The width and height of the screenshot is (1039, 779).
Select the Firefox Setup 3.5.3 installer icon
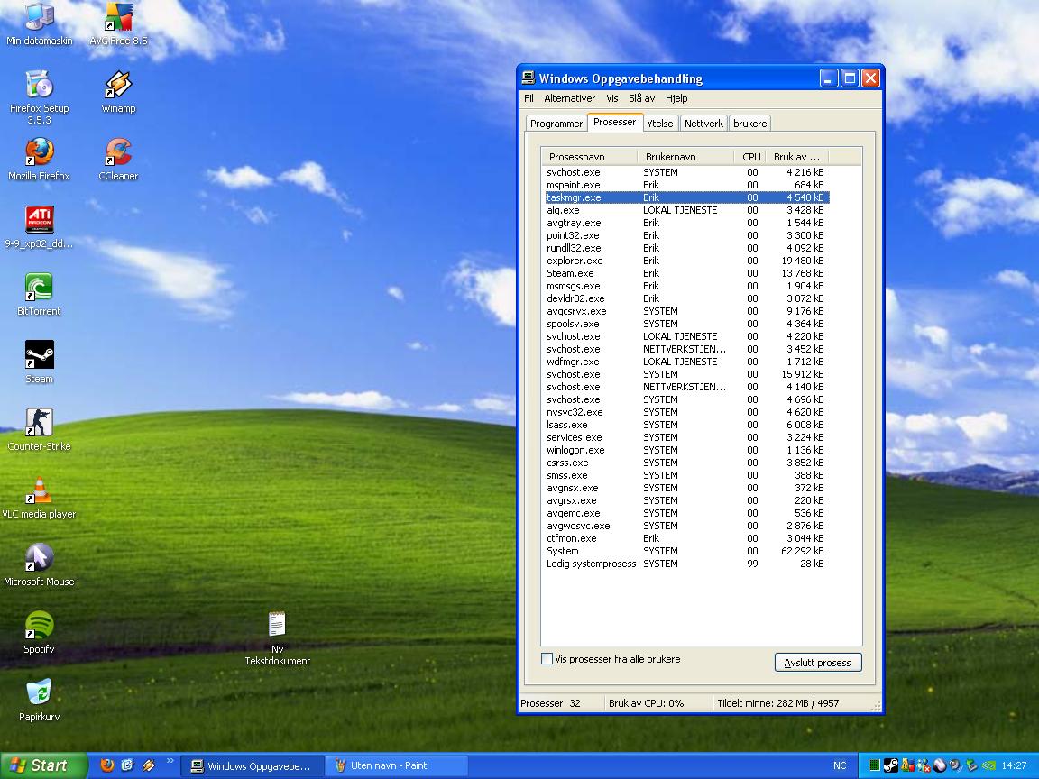[x=39, y=96]
